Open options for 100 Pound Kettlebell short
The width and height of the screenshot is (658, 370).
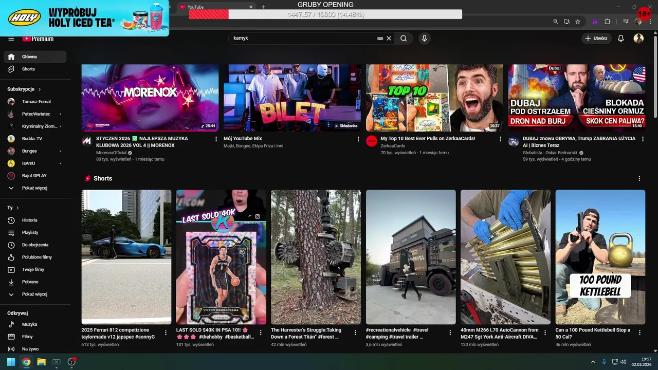coord(639,332)
